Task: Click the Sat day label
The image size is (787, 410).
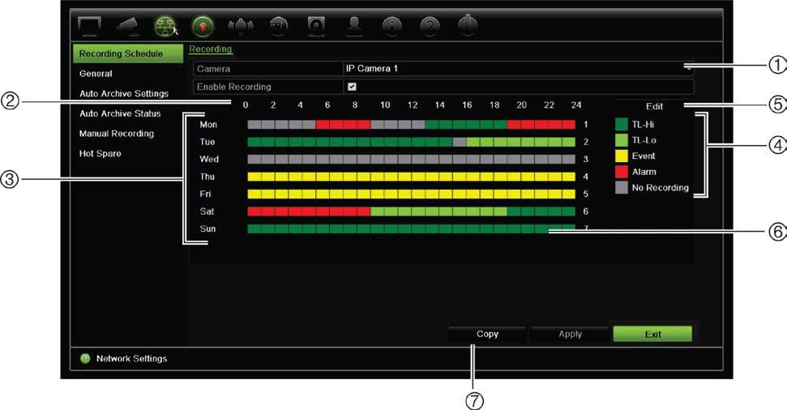Action: click(207, 211)
